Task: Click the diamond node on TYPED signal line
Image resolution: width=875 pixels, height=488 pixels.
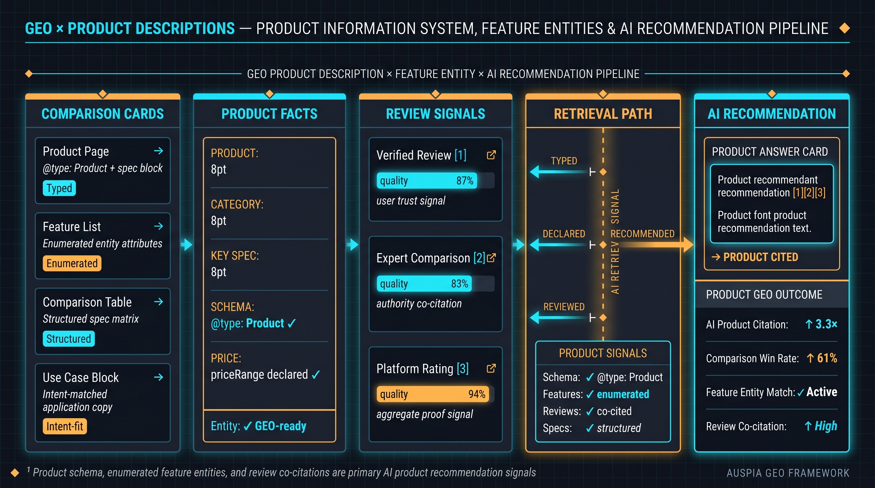Action: (x=603, y=172)
